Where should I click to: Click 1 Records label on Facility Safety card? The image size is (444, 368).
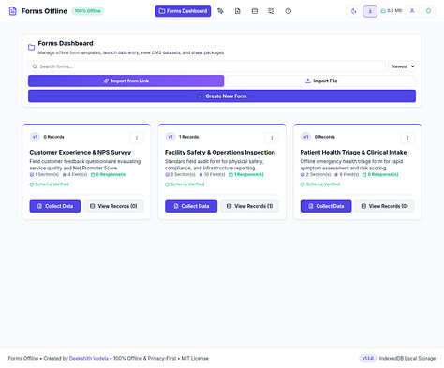pyautogui.click(x=188, y=137)
